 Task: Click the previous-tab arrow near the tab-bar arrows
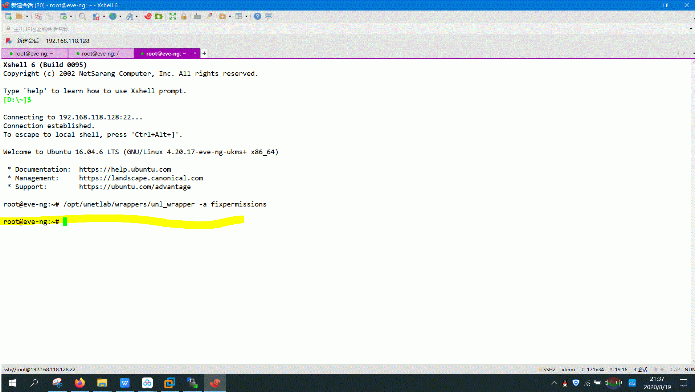[678, 53]
